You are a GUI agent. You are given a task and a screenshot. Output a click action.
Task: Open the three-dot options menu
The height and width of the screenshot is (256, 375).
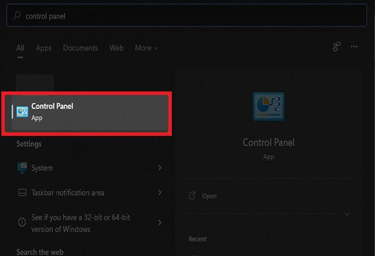click(x=354, y=46)
